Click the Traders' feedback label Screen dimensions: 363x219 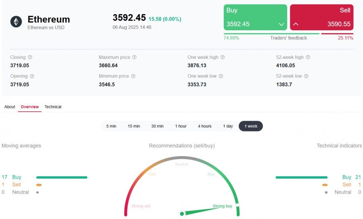(288, 38)
